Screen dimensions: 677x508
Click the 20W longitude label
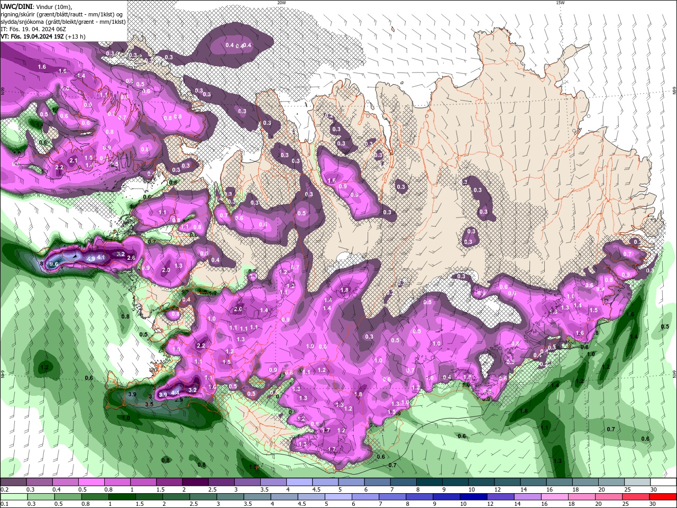pyautogui.click(x=281, y=3)
